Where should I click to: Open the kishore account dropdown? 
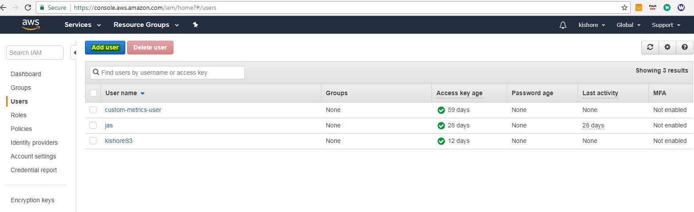[x=591, y=25]
